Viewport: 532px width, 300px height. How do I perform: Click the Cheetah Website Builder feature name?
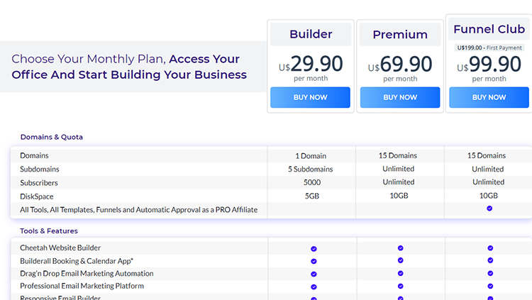point(60,248)
